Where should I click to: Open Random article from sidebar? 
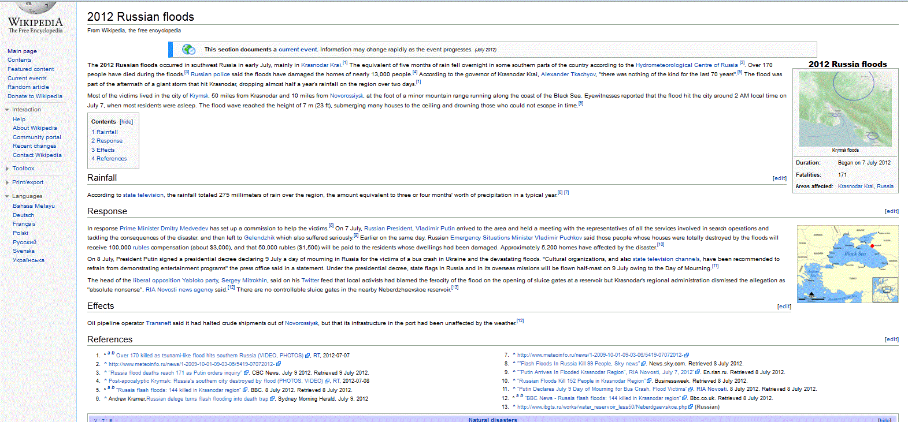tap(28, 87)
